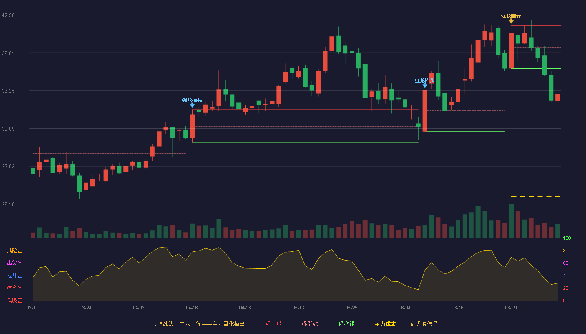Viewport: 586px width, 334px height.
Task: Select the 出货区 zone label
Action: (x=14, y=263)
